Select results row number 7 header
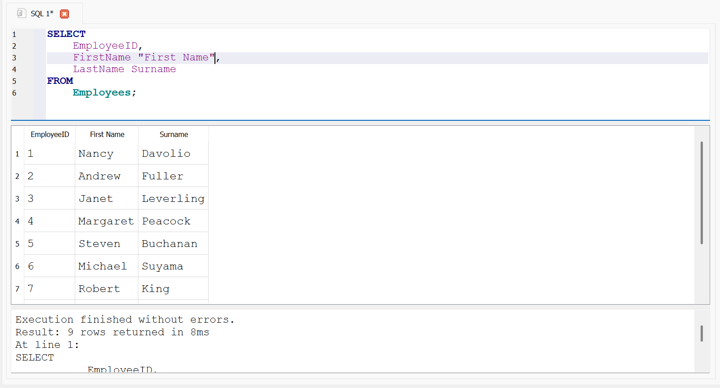The image size is (720, 388). coord(18,289)
